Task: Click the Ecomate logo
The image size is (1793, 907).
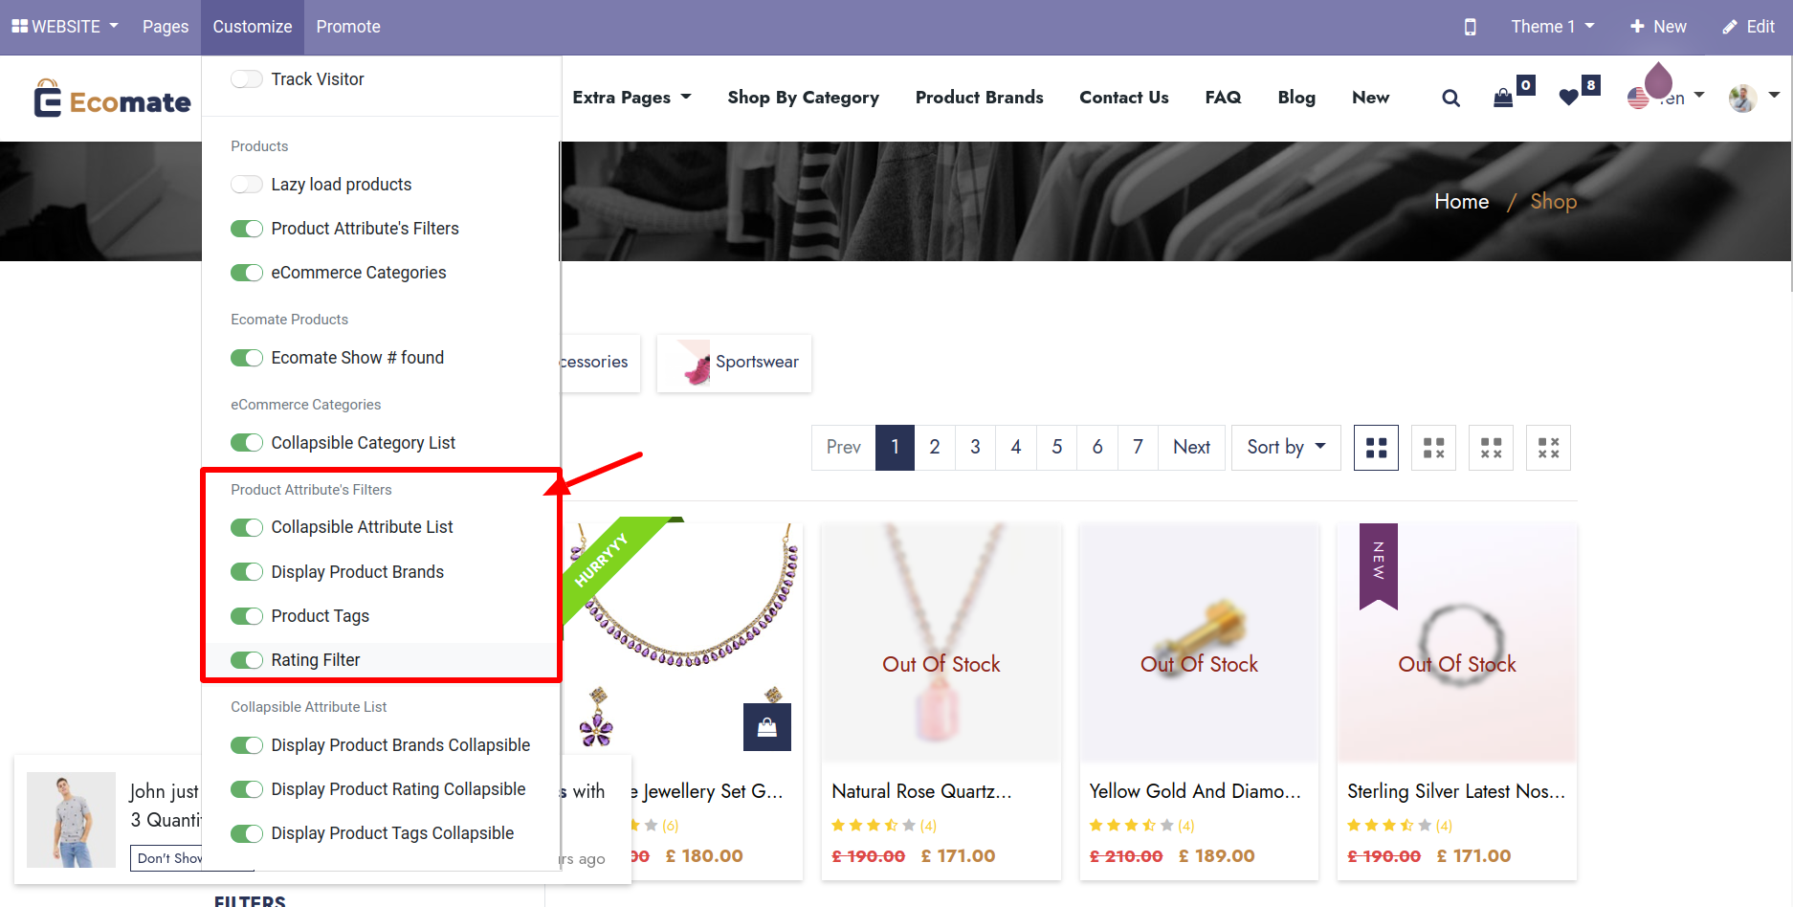Action: tap(113, 99)
